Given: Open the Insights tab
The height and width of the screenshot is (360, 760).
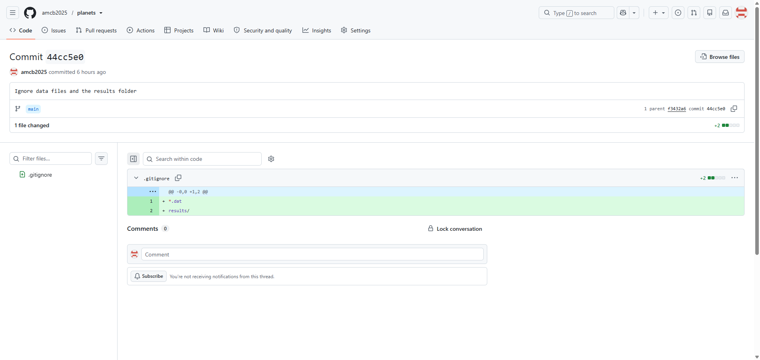Looking at the screenshot, I should tap(317, 30).
